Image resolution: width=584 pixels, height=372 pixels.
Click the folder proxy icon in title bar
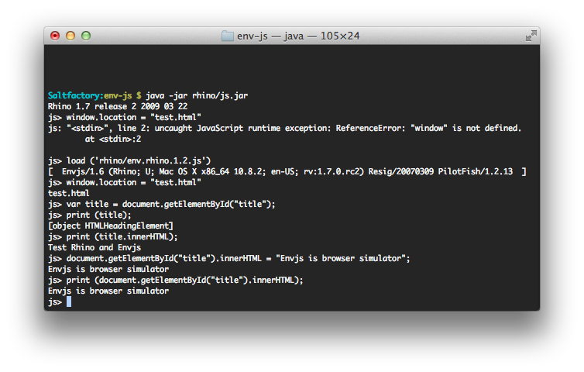[x=228, y=36]
